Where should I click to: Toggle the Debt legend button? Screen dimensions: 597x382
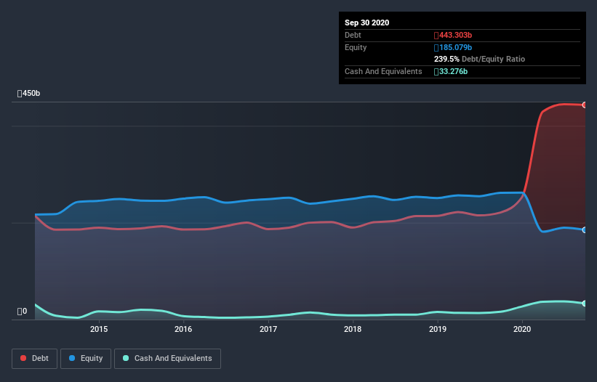click(x=34, y=359)
